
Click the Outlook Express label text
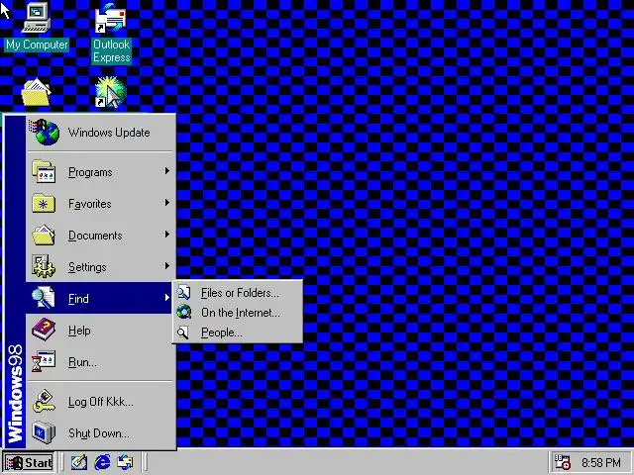click(112, 50)
